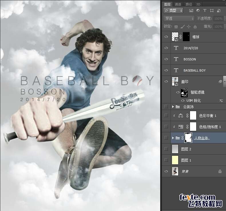226x211 pixels.
Task: Filter layers by adjustment layer icon
Action: click(x=198, y=11)
